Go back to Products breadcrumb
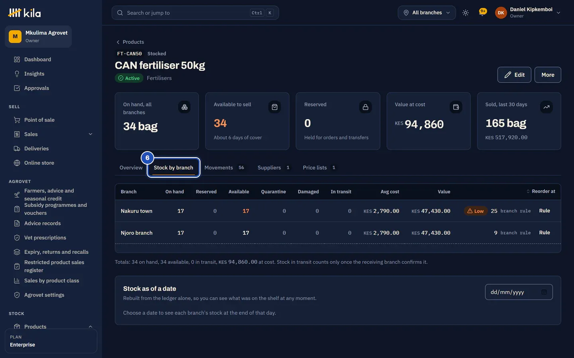The width and height of the screenshot is (574, 358). coord(130,42)
